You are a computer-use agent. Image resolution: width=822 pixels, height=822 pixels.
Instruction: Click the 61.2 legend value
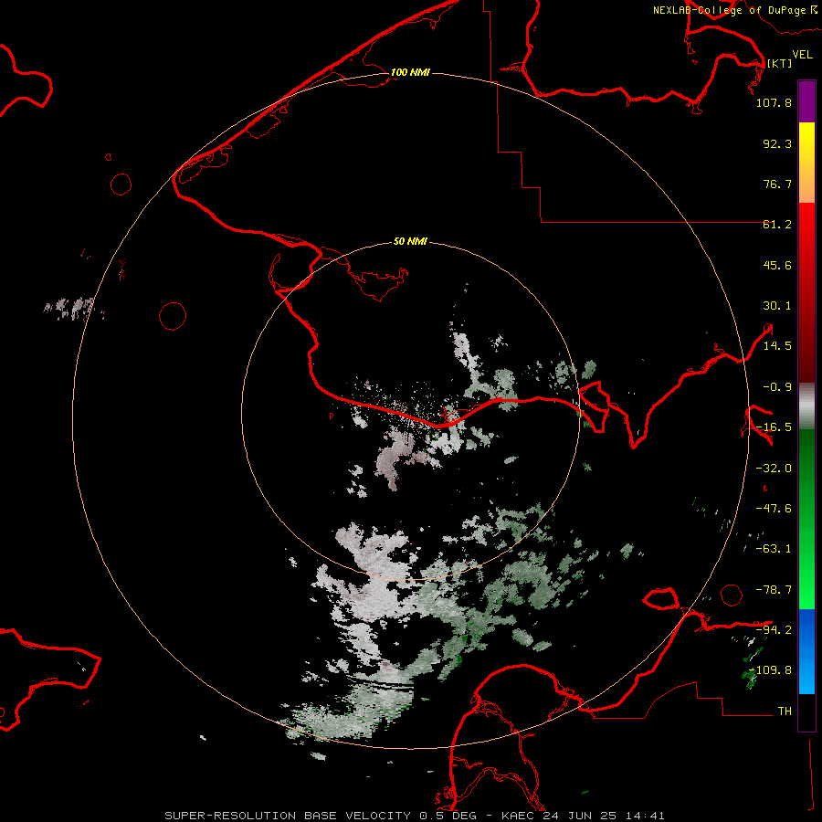[x=777, y=225]
